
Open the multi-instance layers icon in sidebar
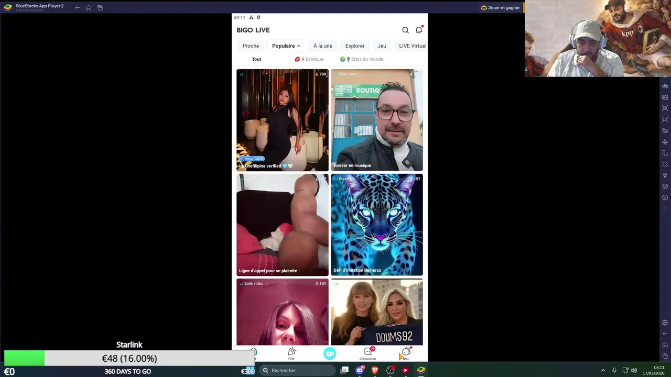(x=665, y=186)
